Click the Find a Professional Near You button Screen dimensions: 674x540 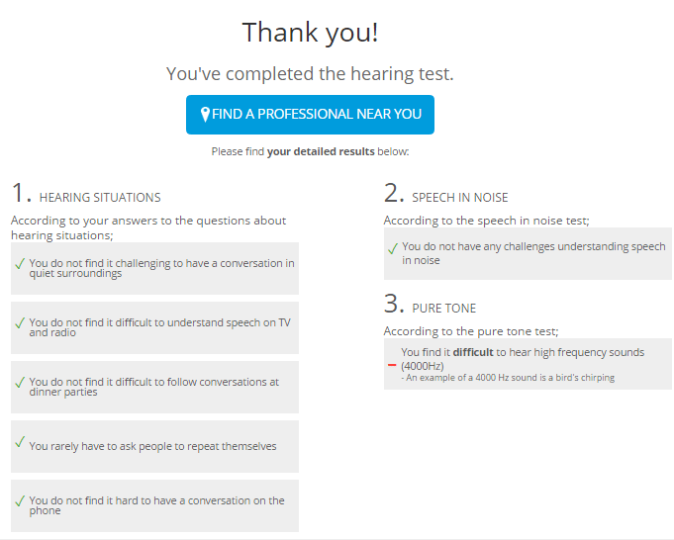click(x=310, y=115)
